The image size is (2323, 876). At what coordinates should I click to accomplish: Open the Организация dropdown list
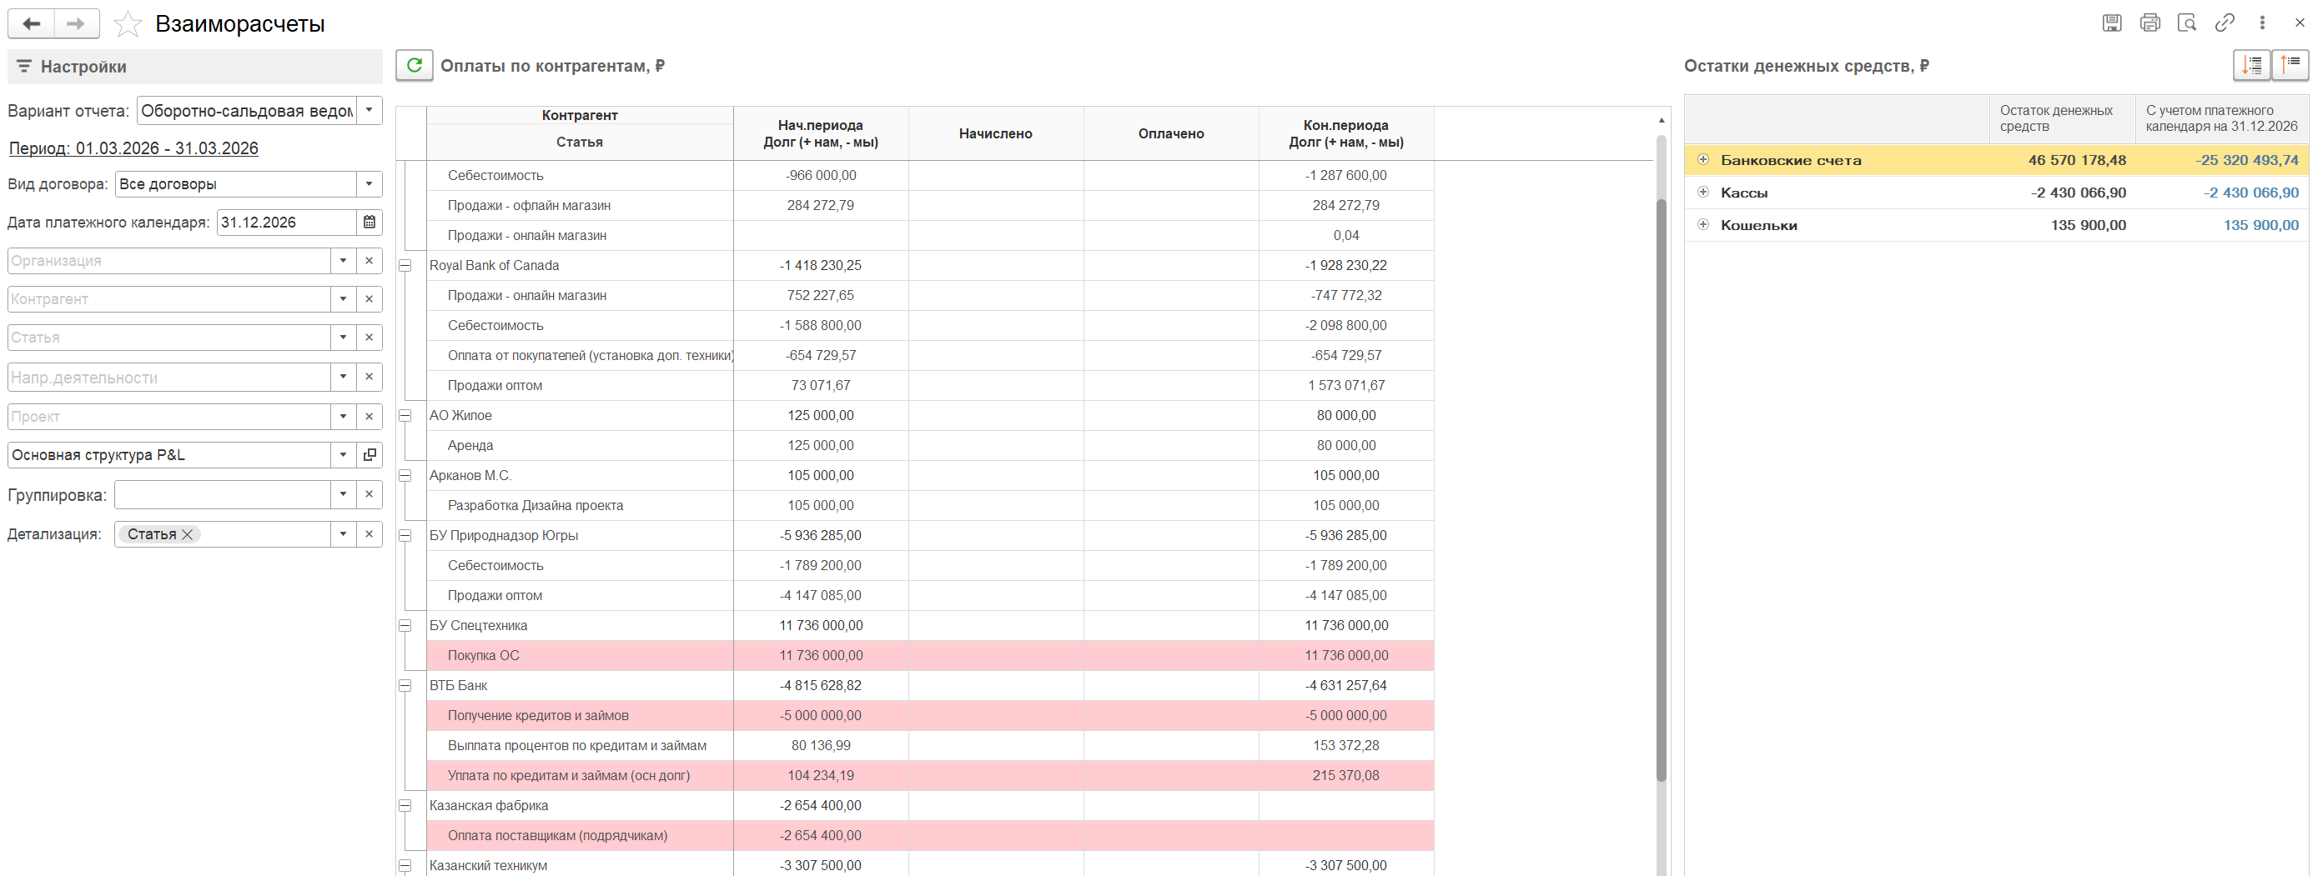coord(343,260)
